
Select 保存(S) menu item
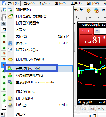tap(40, 43)
